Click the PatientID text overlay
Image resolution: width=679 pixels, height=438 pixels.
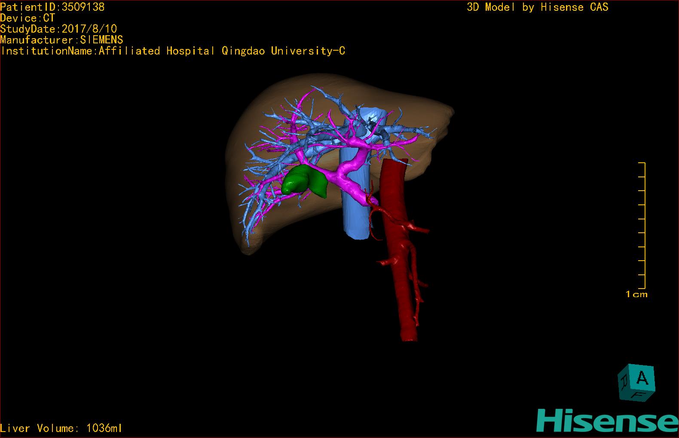(52, 7)
